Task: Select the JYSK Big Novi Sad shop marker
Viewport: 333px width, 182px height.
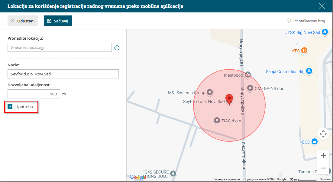Action: (x=325, y=32)
